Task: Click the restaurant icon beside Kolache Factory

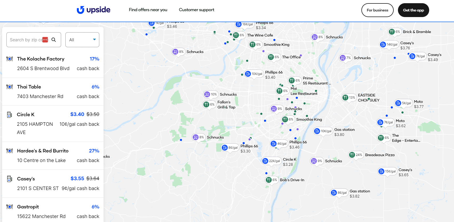Action: [10, 59]
